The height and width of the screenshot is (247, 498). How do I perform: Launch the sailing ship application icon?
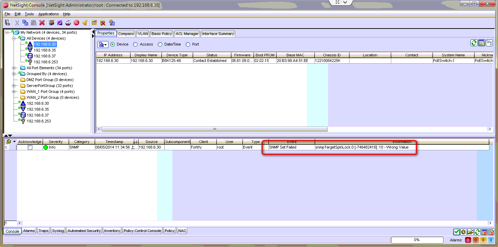[x=68, y=23]
